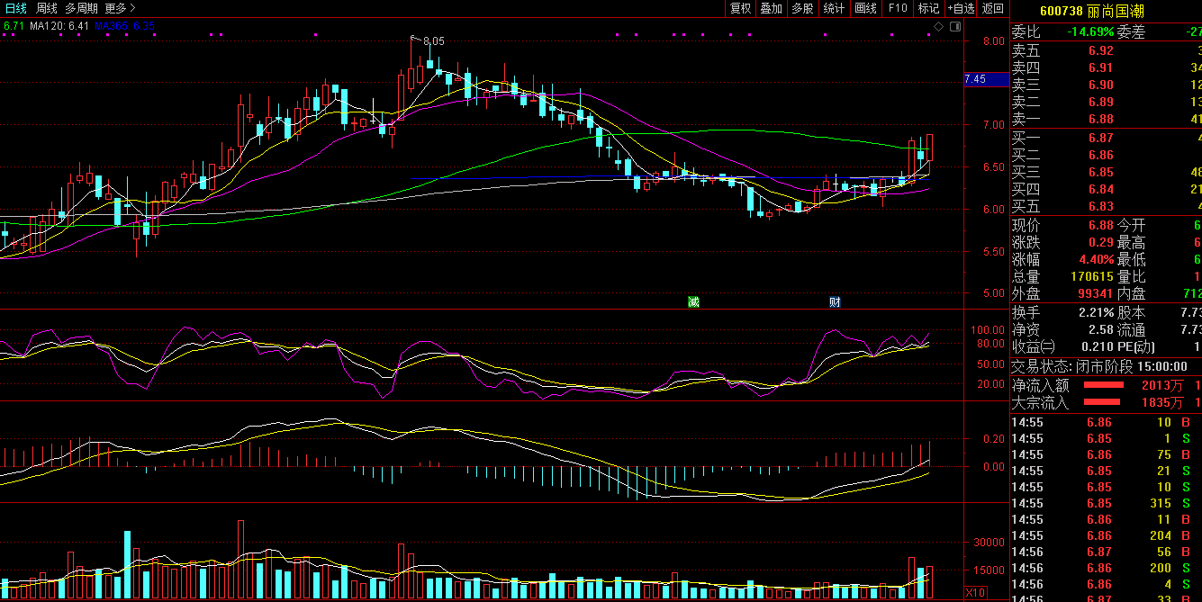Select the 卖二 price 6.89

pos(1100,102)
